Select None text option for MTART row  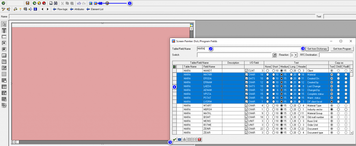coord(268,106)
